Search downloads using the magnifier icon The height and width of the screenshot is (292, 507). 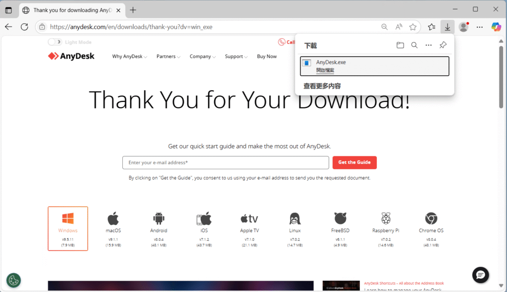[x=414, y=46]
